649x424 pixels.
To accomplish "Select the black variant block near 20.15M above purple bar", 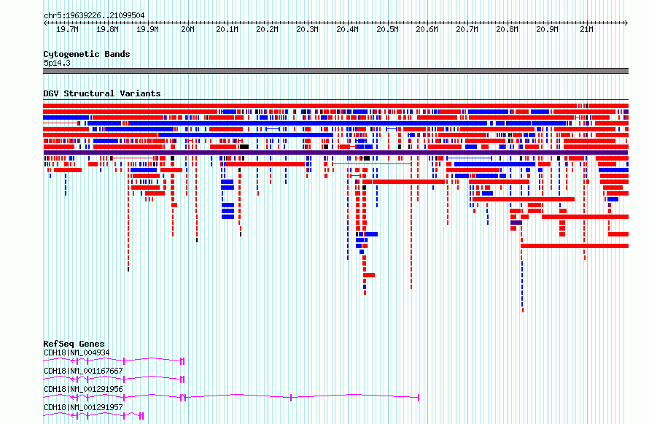I will pyautogui.click(x=244, y=147).
